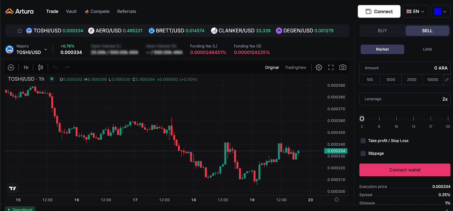Open the Trade tab
Screen dimensions: 453x211
click(52, 11)
